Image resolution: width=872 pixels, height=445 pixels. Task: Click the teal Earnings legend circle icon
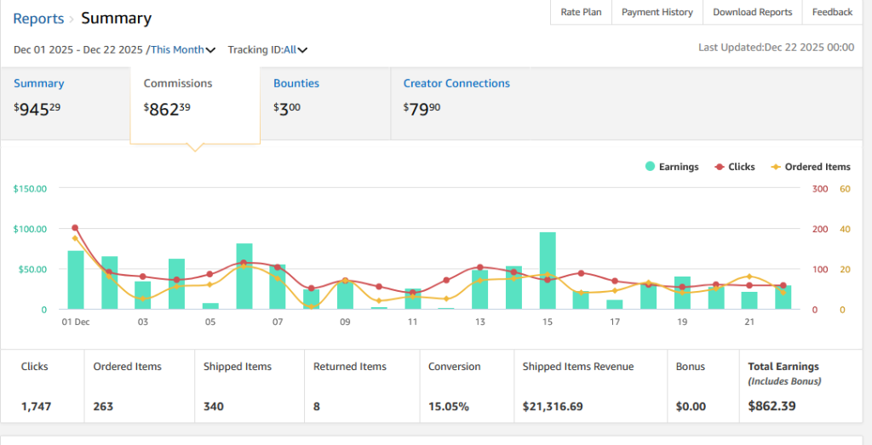point(651,167)
